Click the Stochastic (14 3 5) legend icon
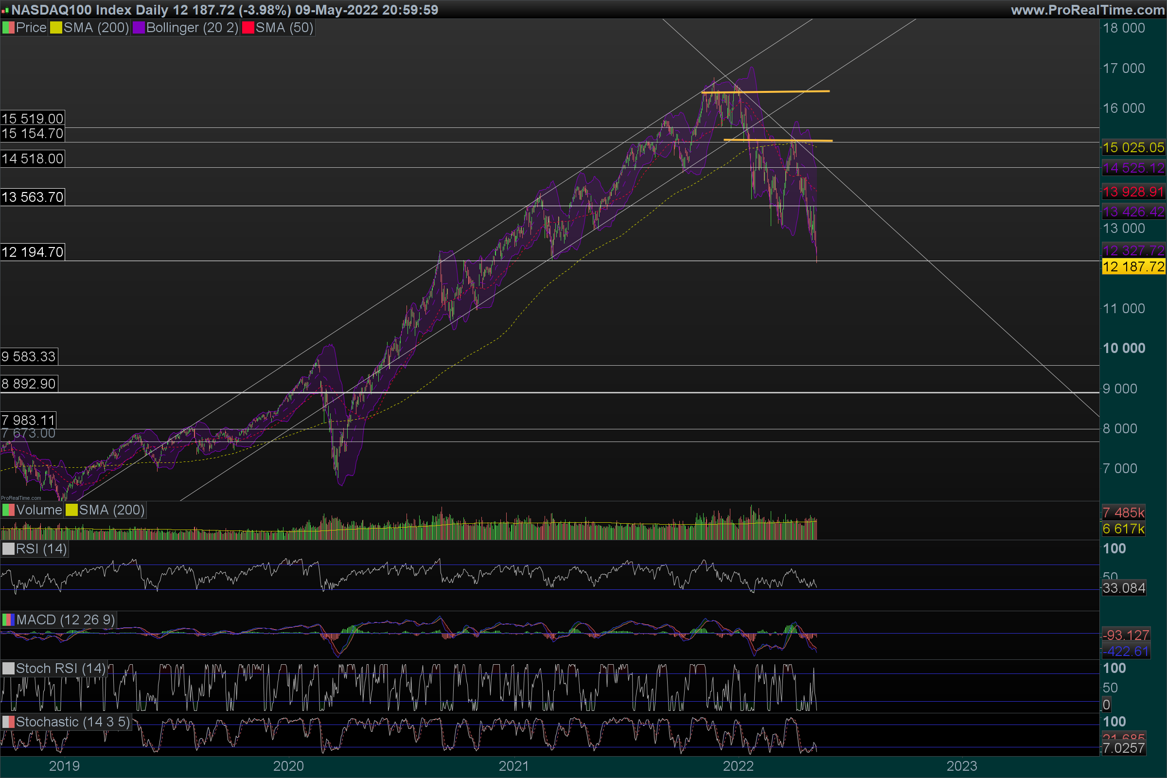This screenshot has height=778, width=1167. coord(8,722)
